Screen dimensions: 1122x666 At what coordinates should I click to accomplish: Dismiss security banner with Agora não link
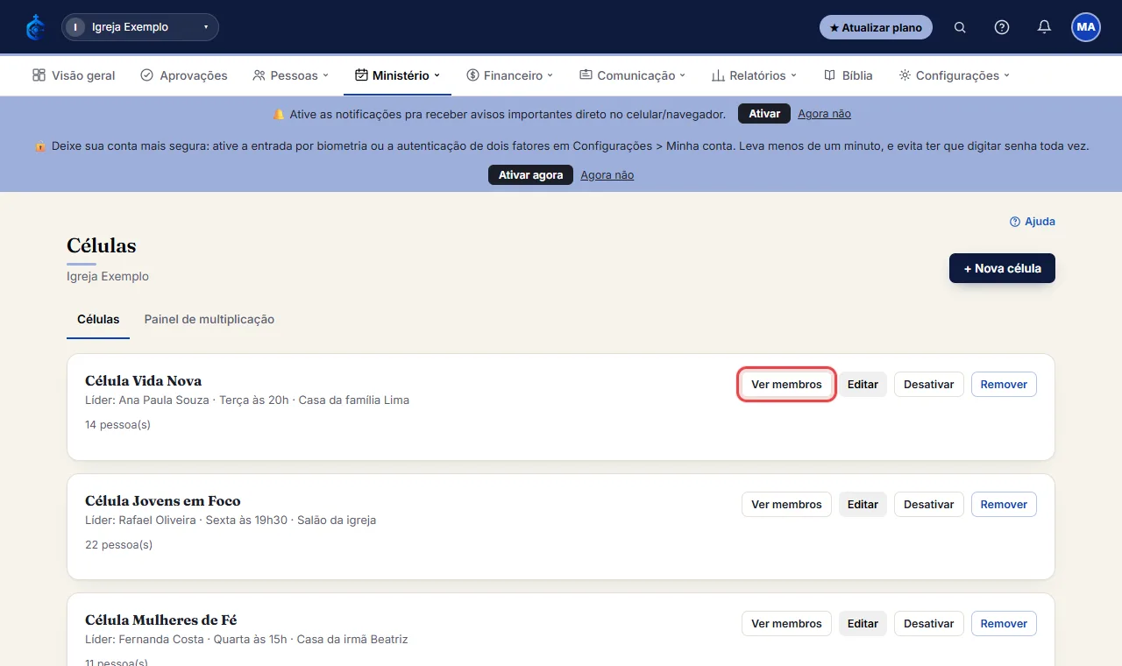607,175
